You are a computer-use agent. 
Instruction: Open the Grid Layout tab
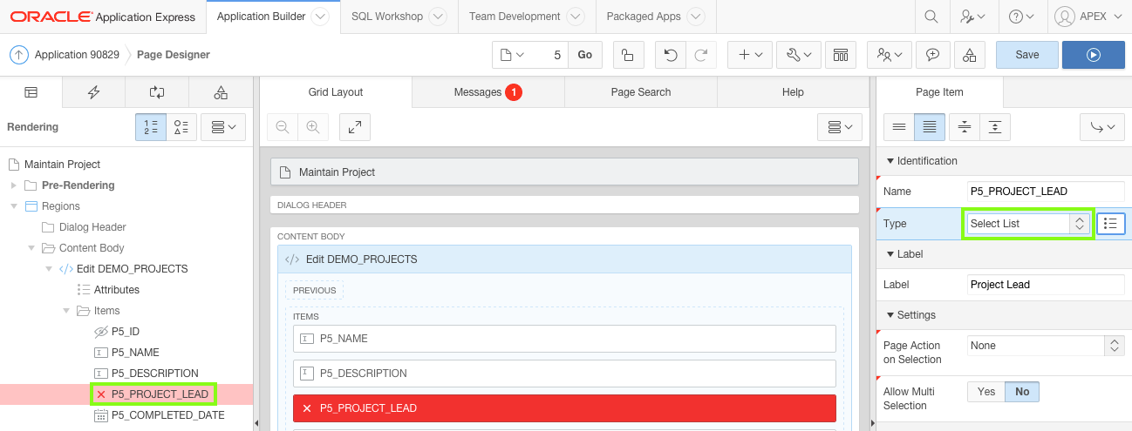point(336,92)
